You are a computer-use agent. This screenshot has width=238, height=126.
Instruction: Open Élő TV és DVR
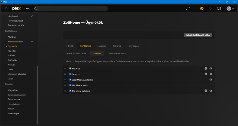tap(14, 99)
